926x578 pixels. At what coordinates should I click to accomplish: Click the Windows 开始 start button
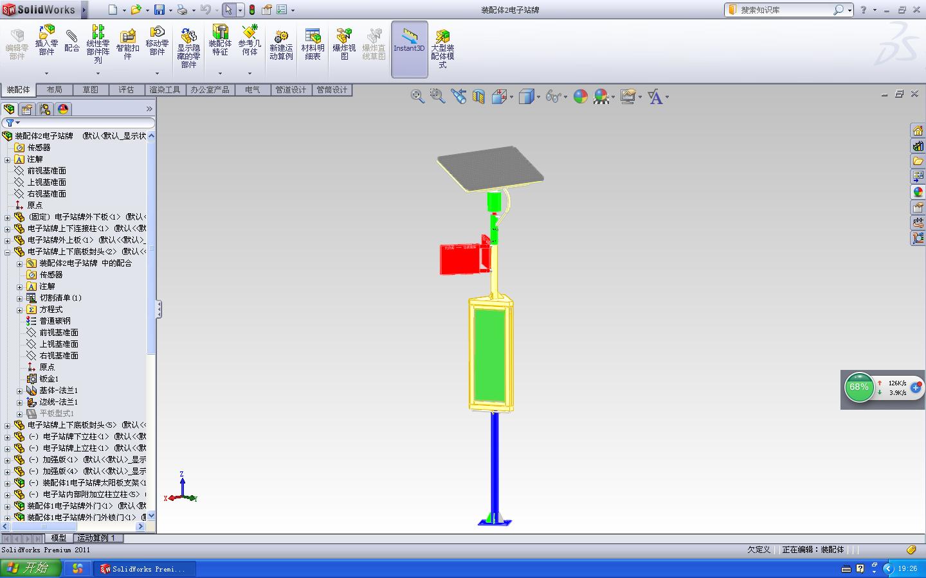tap(31, 568)
